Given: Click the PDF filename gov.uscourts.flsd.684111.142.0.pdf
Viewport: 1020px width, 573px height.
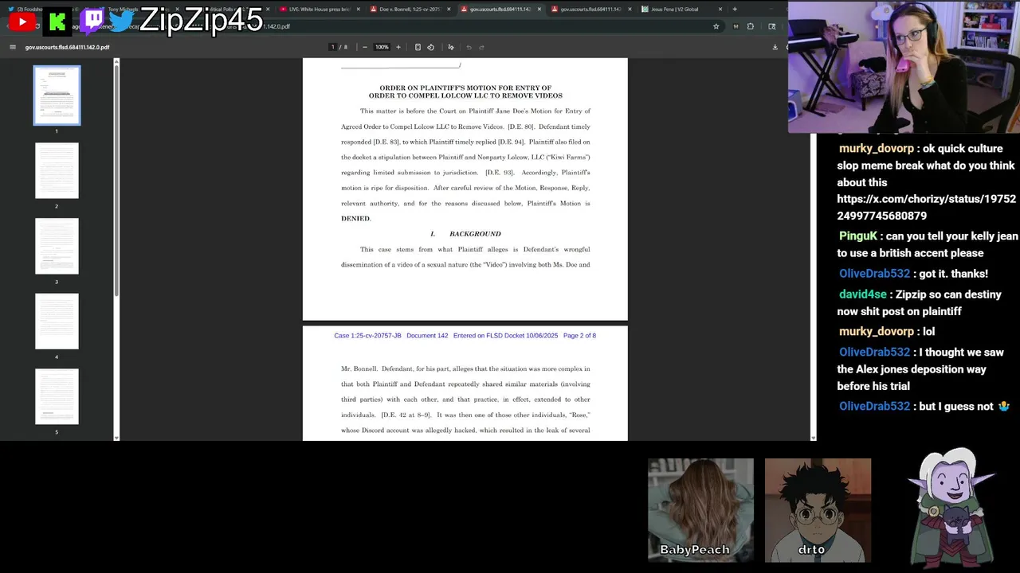Looking at the screenshot, I should [67, 47].
